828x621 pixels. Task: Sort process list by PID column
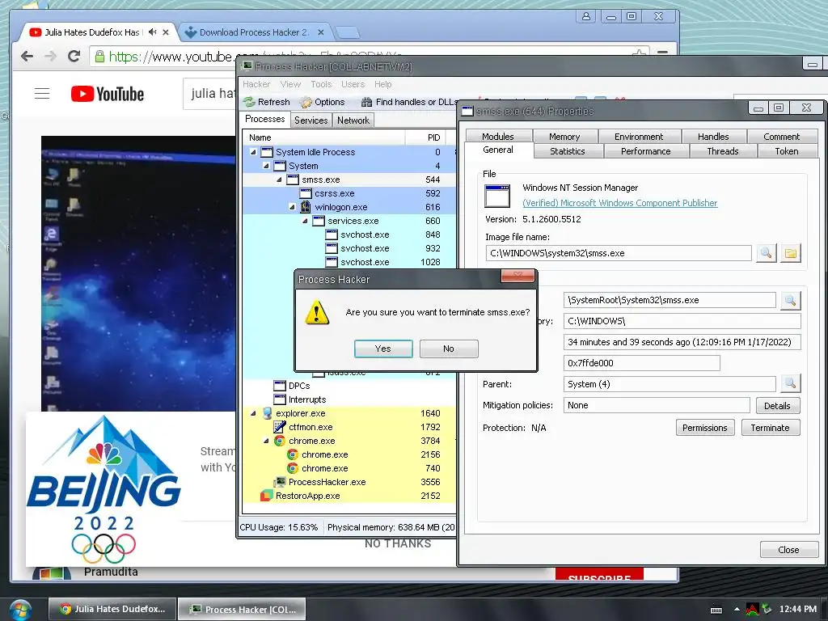425,137
